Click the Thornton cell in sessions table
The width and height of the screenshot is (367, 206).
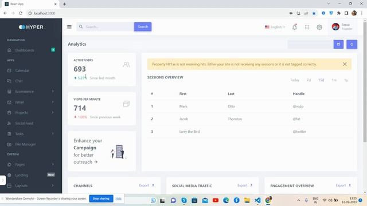coord(235,119)
